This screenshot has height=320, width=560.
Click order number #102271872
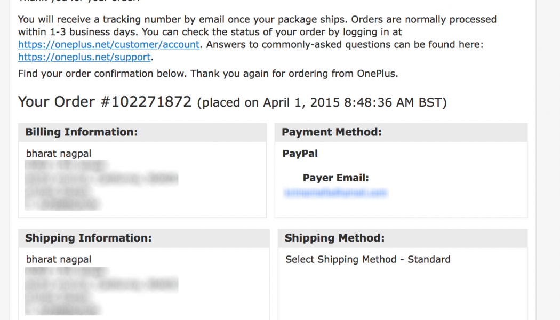[x=146, y=102]
